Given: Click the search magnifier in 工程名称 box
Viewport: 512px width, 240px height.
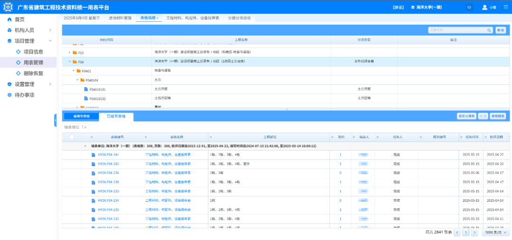Looking at the screenshot, I should click(x=489, y=30).
